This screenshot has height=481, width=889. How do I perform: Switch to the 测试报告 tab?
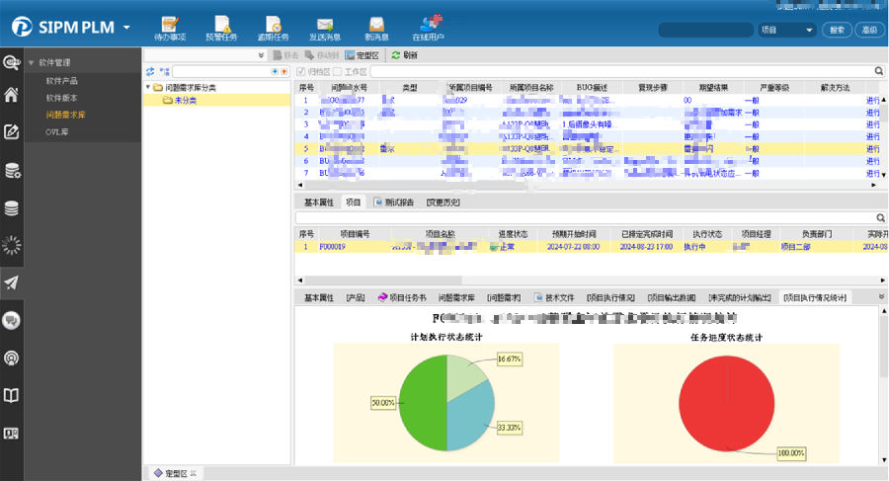point(394,202)
